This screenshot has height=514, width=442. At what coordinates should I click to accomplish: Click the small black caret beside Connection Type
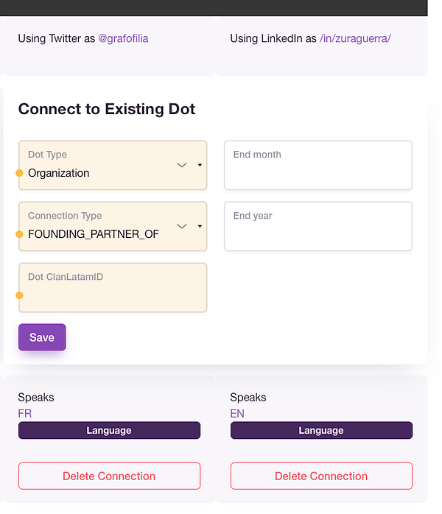[x=200, y=226]
